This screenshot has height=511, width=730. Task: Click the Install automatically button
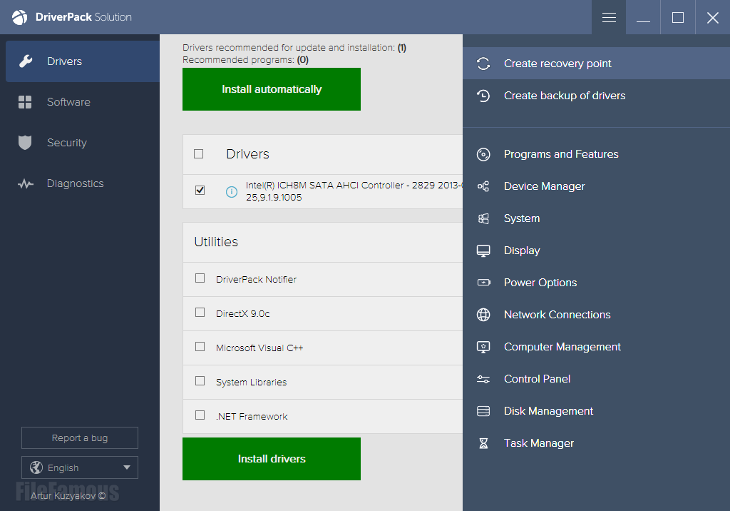[x=272, y=89]
